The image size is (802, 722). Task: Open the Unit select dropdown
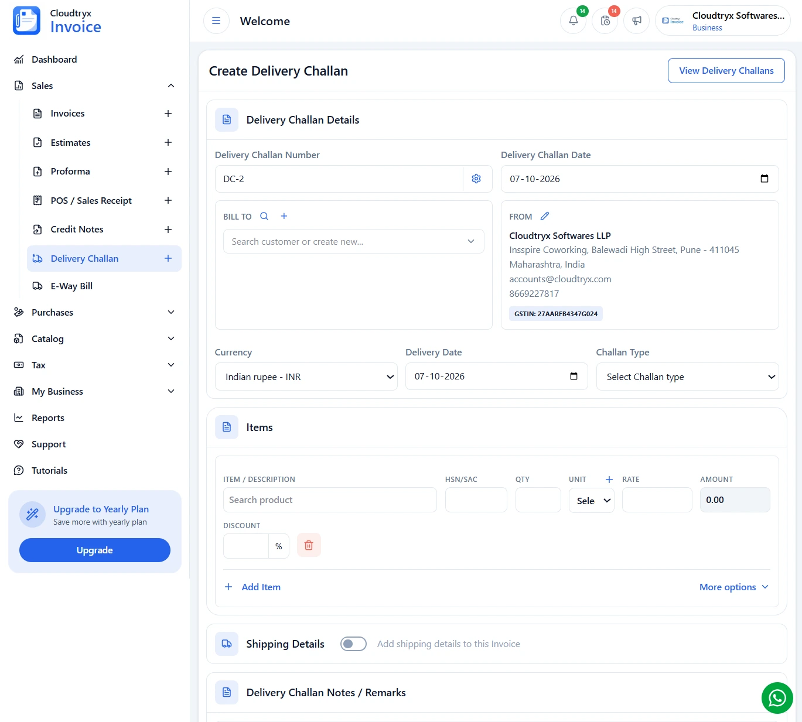pos(592,501)
